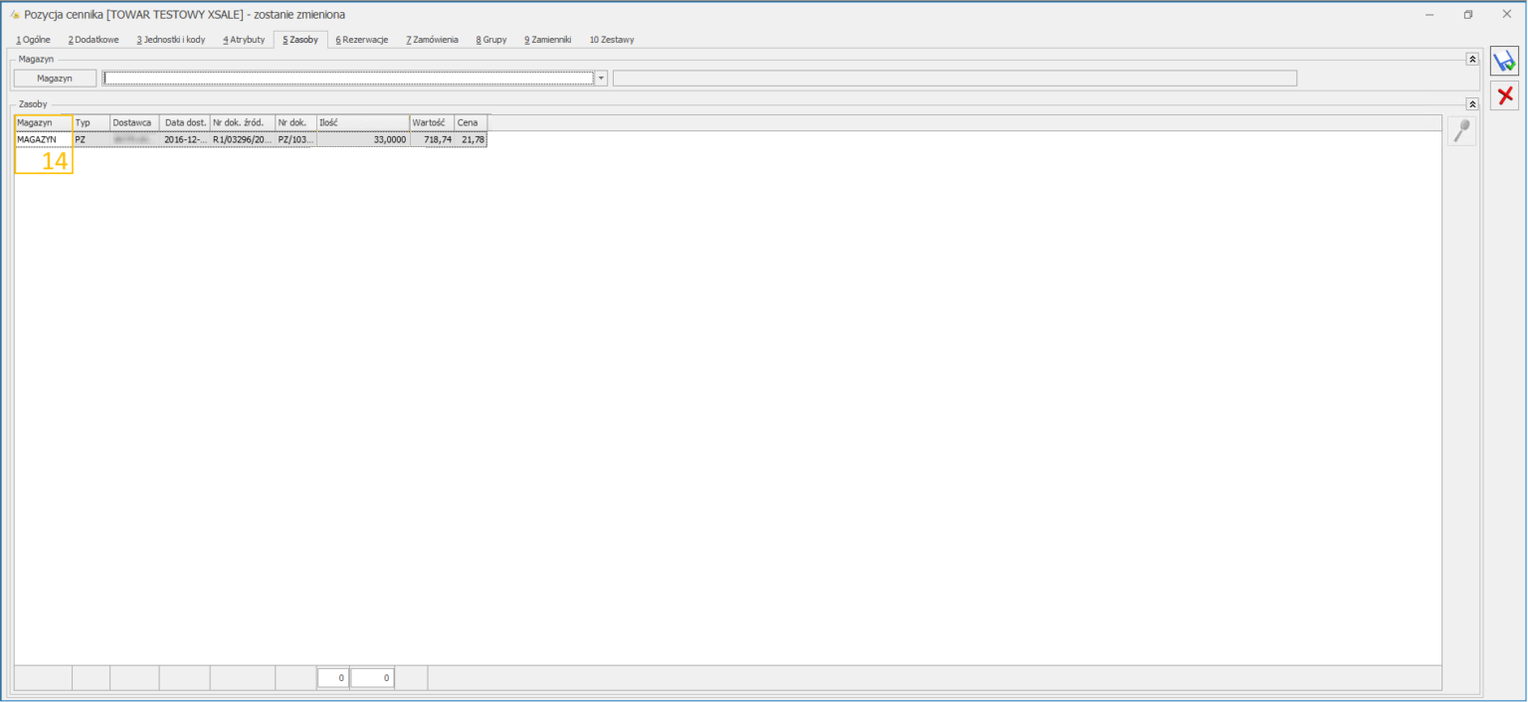
Task: Click the application icon in title bar
Action: pos(14,15)
